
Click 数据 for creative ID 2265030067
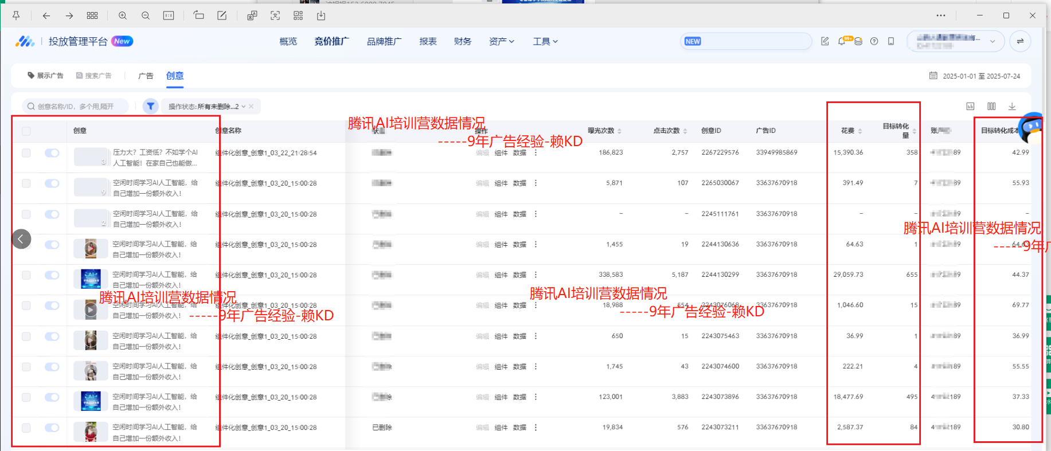coord(519,183)
